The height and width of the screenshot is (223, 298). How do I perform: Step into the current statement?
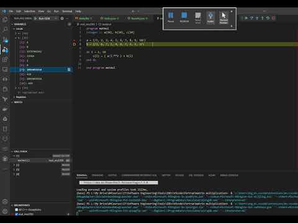coord(257,18)
